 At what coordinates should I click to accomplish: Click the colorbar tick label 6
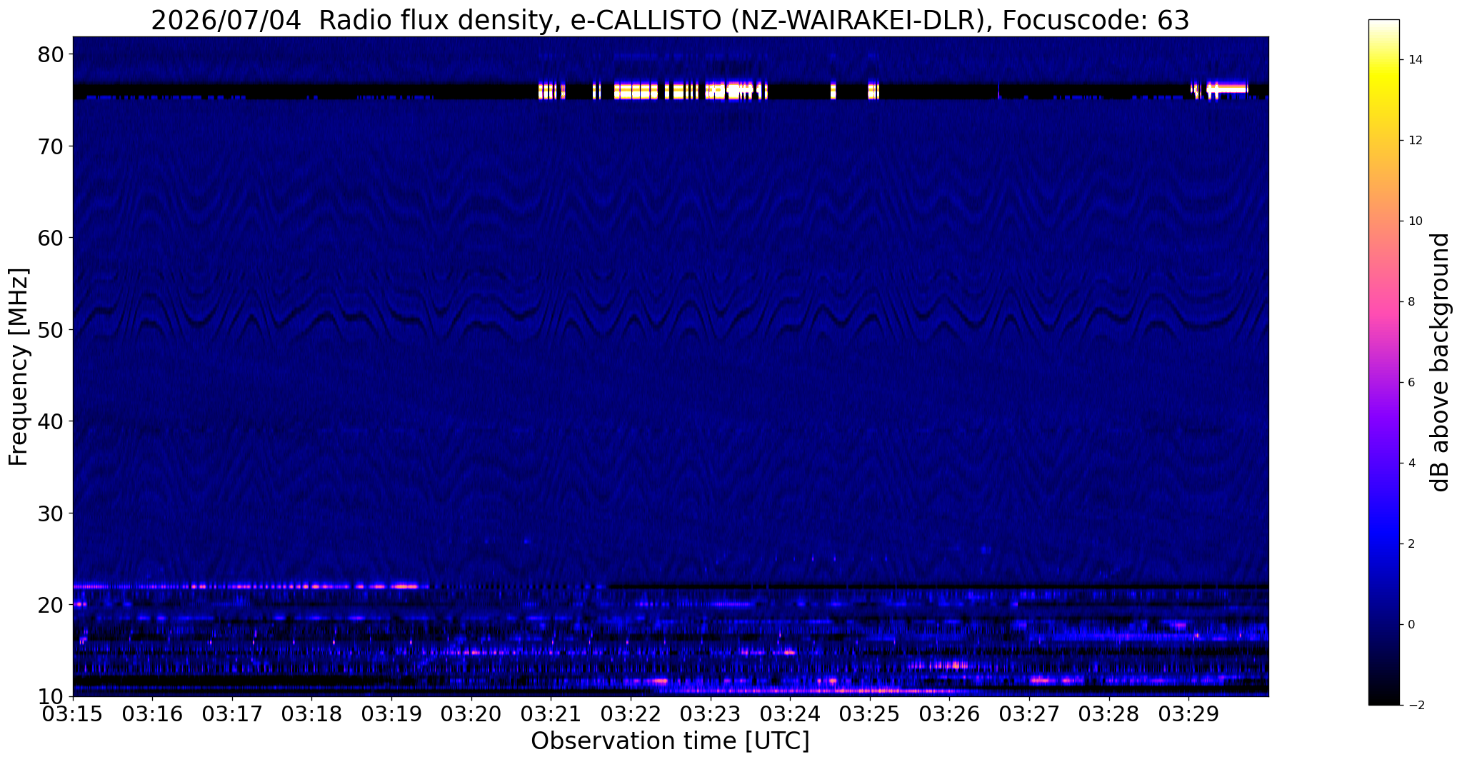pos(1411,383)
